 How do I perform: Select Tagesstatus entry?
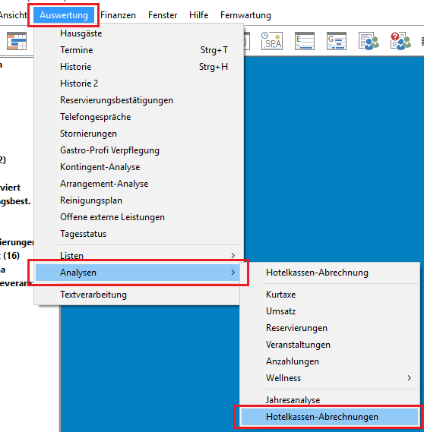click(x=138, y=234)
